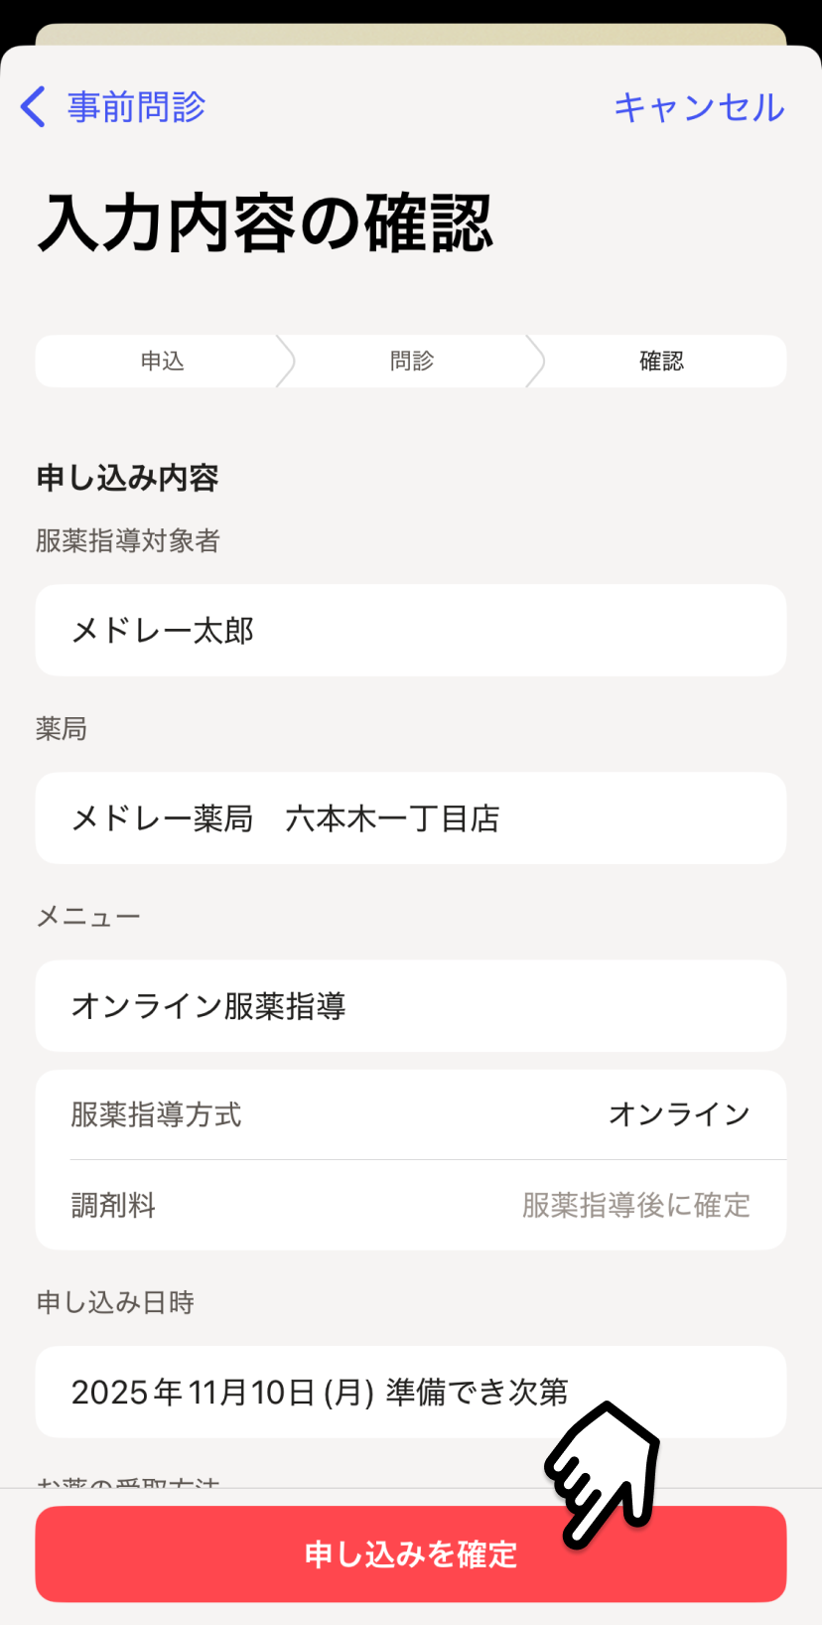The width and height of the screenshot is (822, 1625).
Task: Select the 申込 step
Action: pyautogui.click(x=162, y=361)
